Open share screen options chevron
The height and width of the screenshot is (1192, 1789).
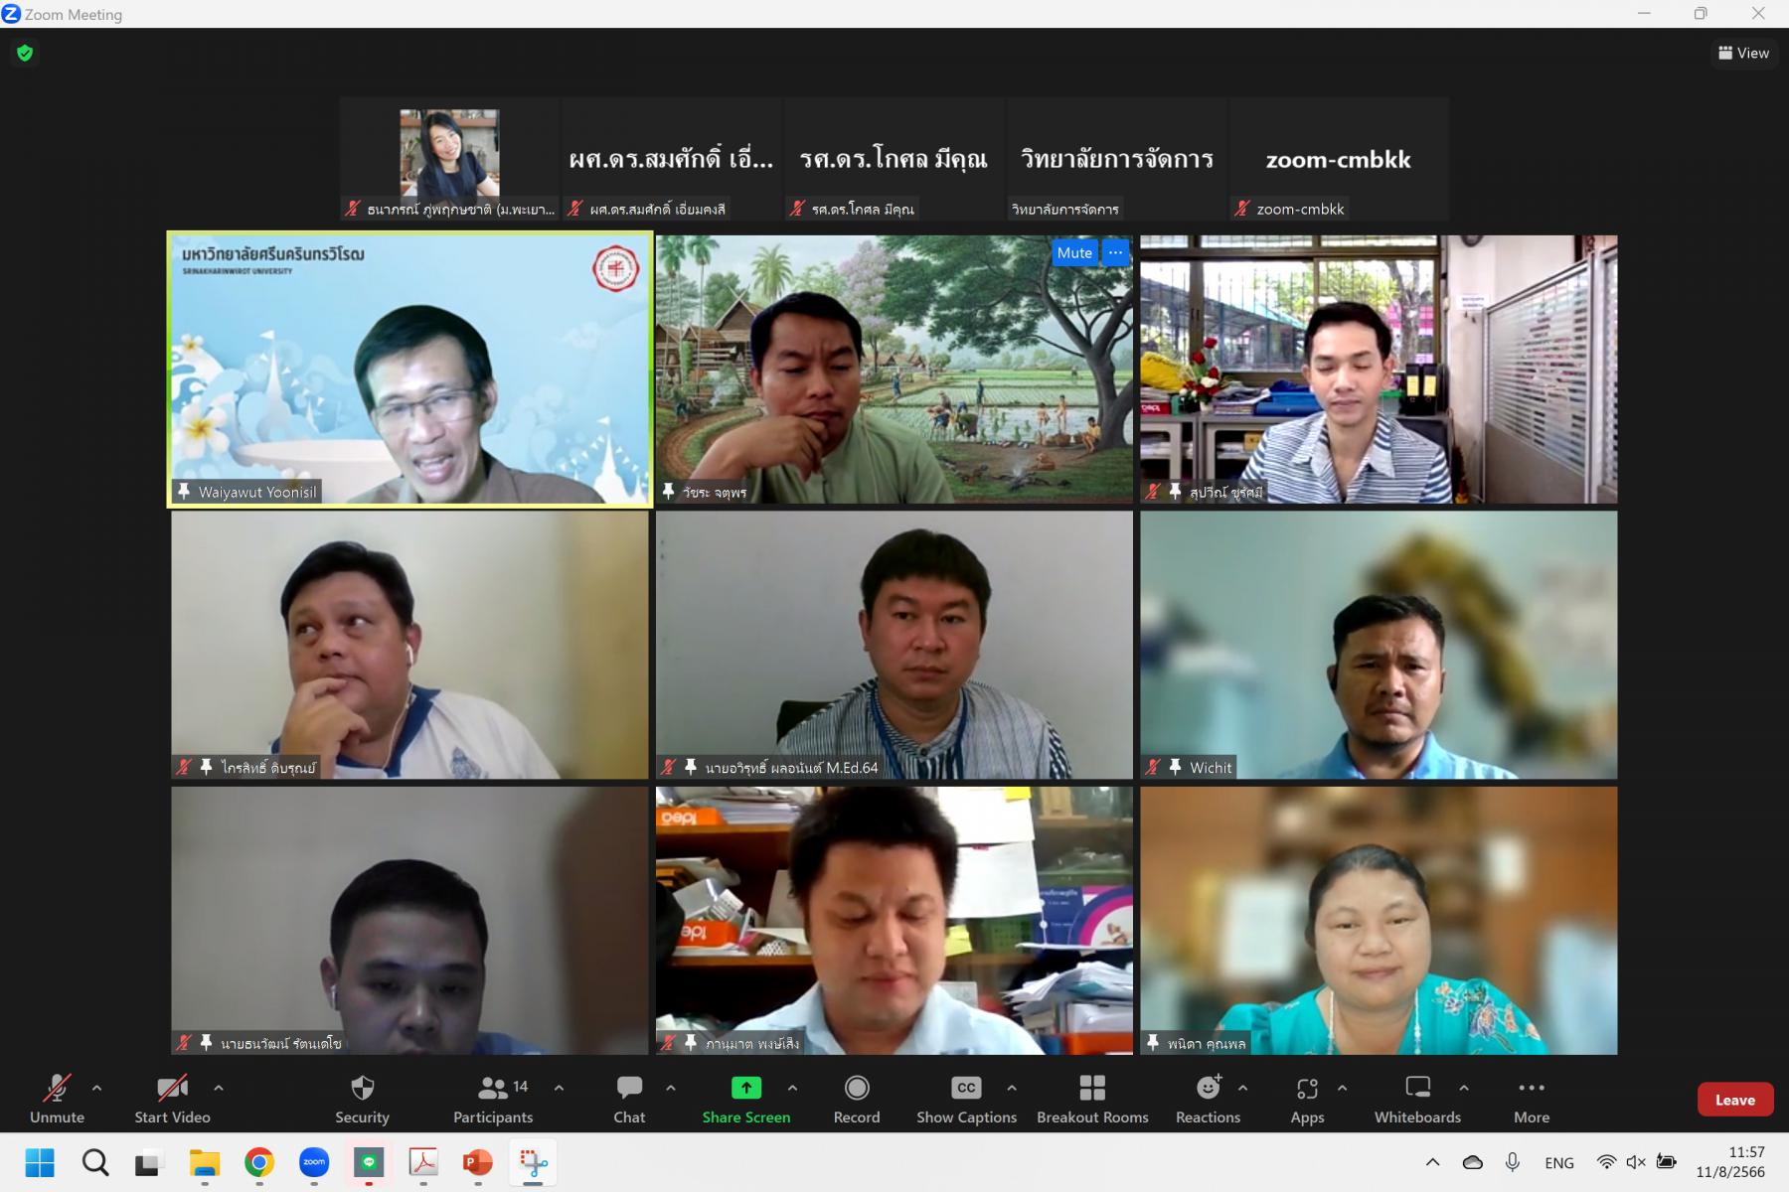point(793,1088)
